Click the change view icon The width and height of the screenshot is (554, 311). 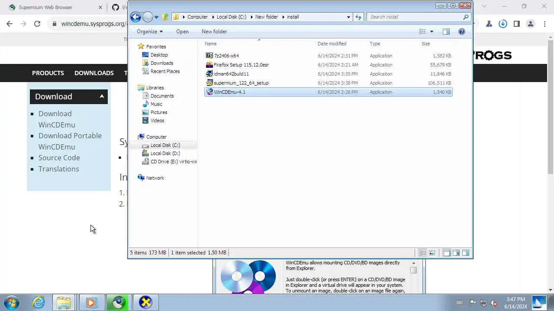point(422,32)
